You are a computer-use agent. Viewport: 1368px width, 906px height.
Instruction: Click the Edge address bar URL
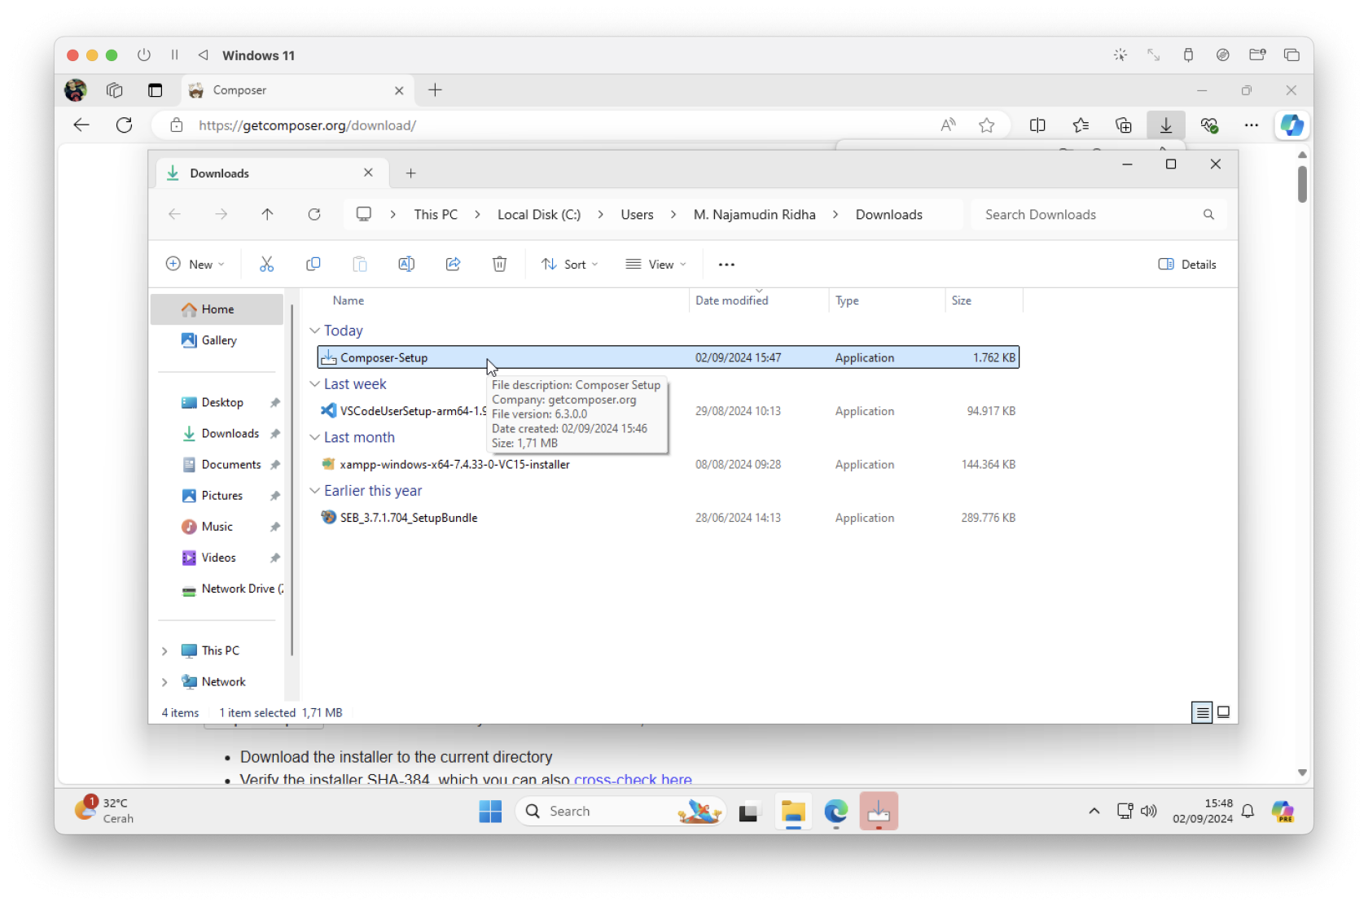point(308,125)
